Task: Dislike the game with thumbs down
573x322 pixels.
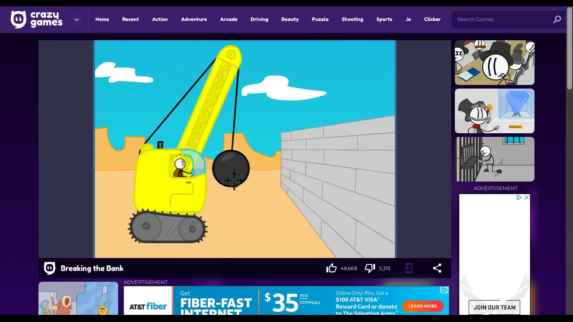Action: coord(370,268)
